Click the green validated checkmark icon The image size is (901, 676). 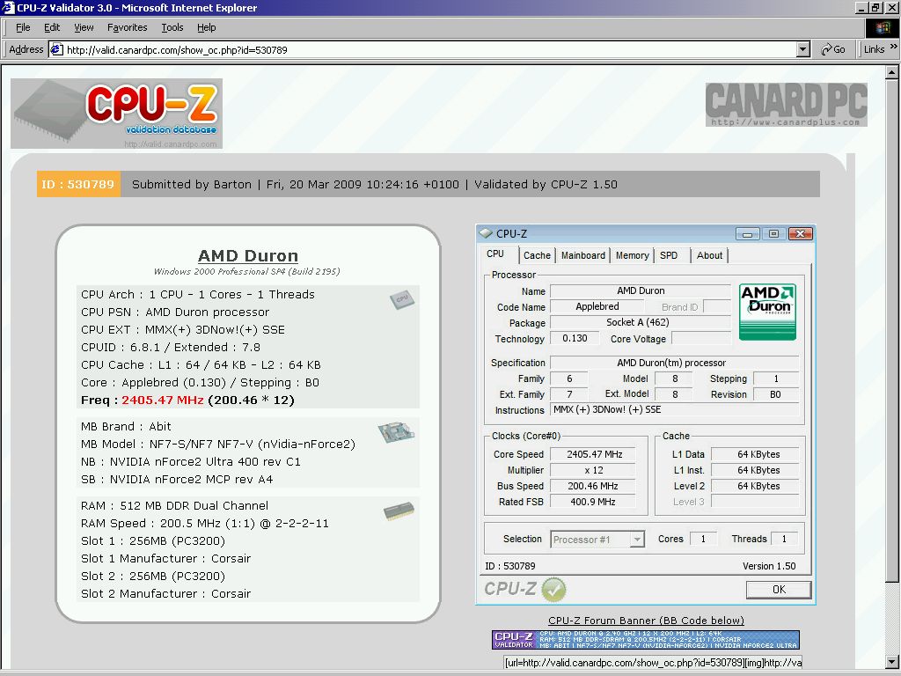pos(553,590)
